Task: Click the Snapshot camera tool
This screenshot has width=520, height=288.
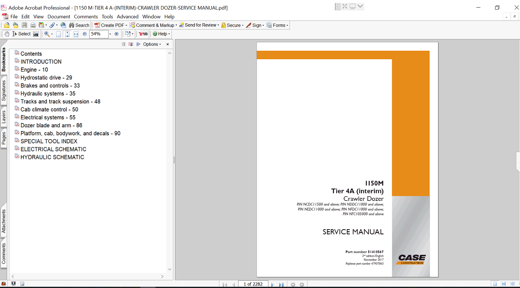Action: pyautogui.click(x=36, y=34)
